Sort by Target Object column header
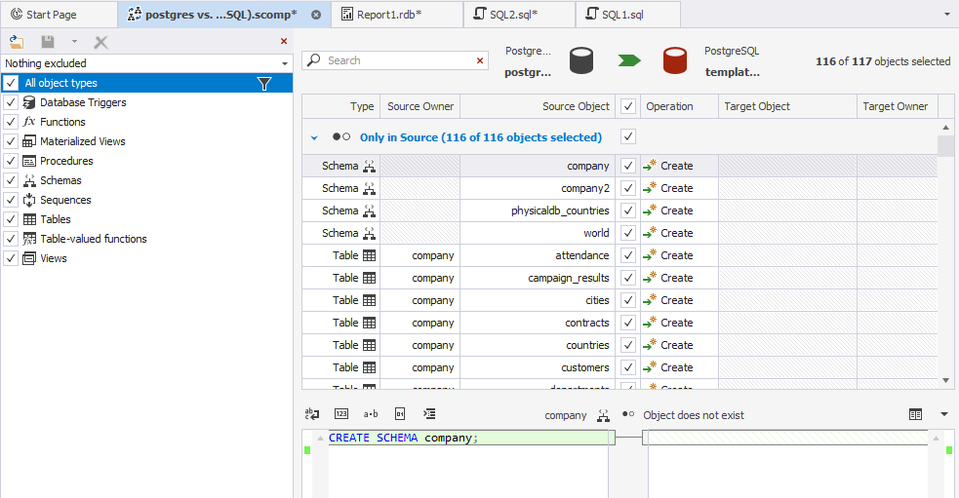Image resolution: width=959 pixels, height=498 pixels. click(787, 106)
